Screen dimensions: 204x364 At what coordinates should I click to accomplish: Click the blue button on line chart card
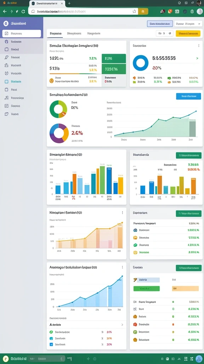pos(188,96)
